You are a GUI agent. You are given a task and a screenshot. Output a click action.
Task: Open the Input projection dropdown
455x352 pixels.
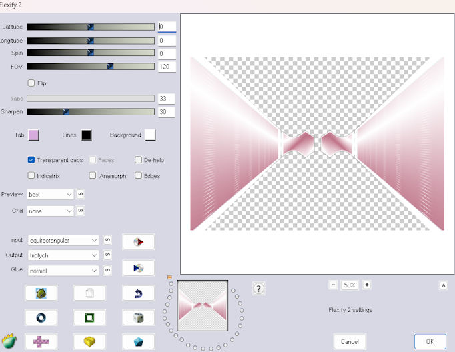pos(63,240)
